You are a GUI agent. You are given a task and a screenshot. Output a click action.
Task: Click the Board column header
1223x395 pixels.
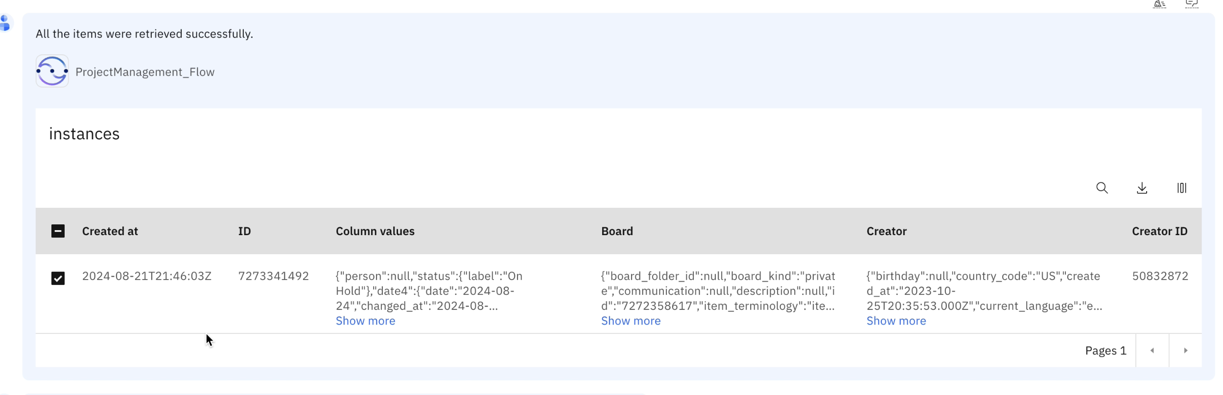pos(617,231)
